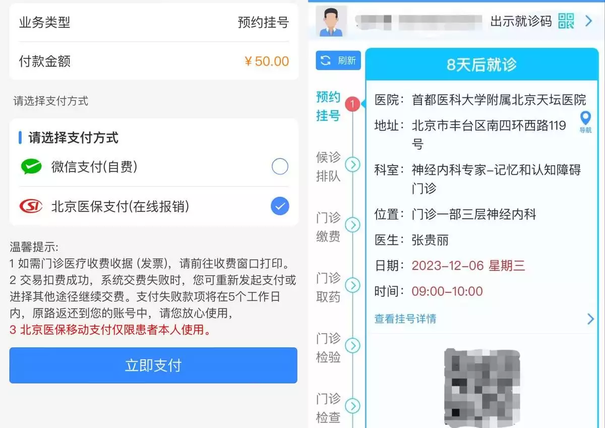Click the refresh arrows on 刷新
This screenshot has height=428, width=605.
pyautogui.click(x=326, y=61)
